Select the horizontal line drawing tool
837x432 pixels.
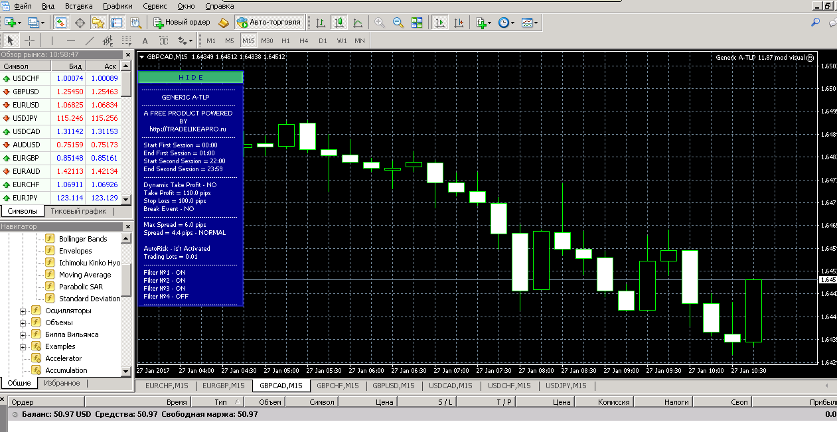click(x=71, y=40)
